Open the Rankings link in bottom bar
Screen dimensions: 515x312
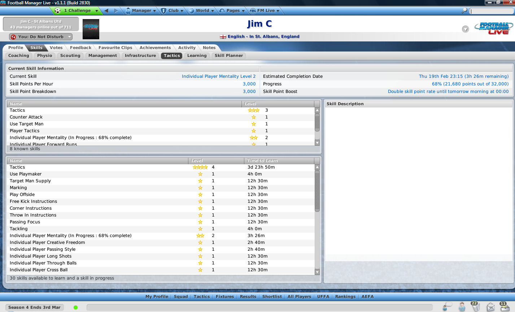345,297
